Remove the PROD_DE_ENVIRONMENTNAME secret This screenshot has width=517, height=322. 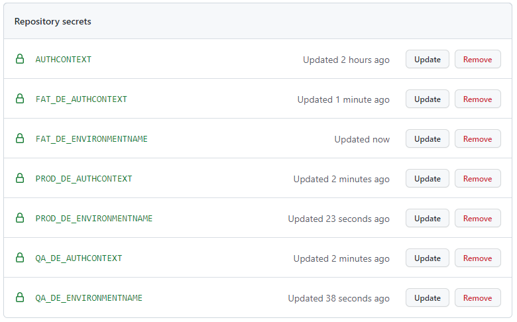pyautogui.click(x=477, y=218)
